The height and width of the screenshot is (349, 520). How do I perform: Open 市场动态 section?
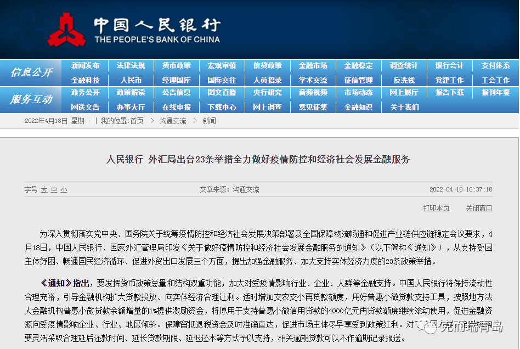359,93
